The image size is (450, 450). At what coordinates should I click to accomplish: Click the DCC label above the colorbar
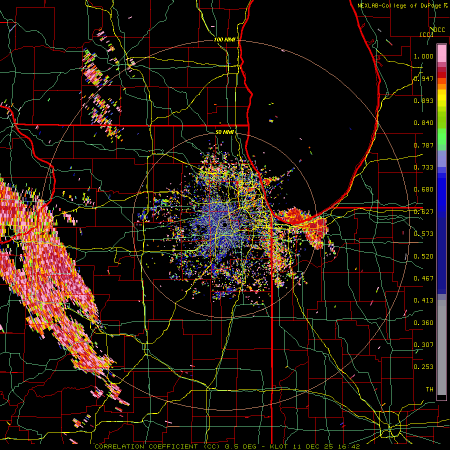[x=439, y=30]
